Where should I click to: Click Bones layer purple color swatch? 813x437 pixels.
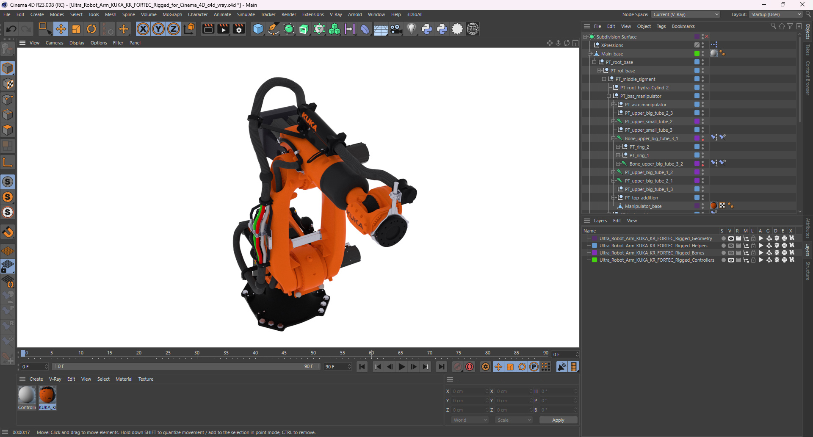[x=595, y=253]
